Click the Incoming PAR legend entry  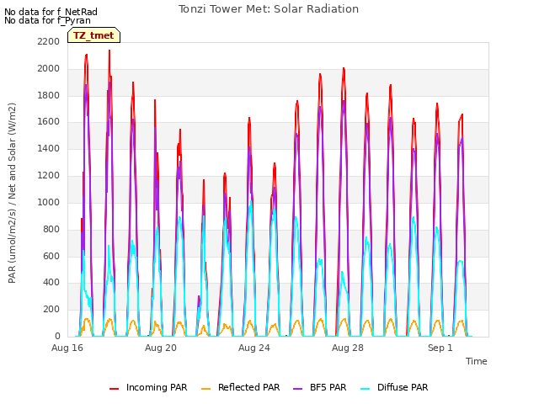click(x=148, y=387)
